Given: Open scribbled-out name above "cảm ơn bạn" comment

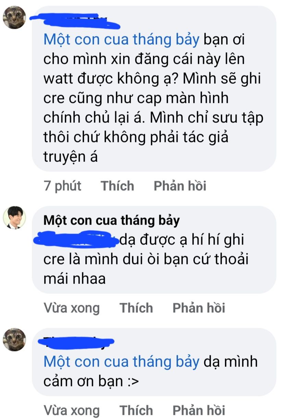Looking at the screenshot, I should pos(75,342).
